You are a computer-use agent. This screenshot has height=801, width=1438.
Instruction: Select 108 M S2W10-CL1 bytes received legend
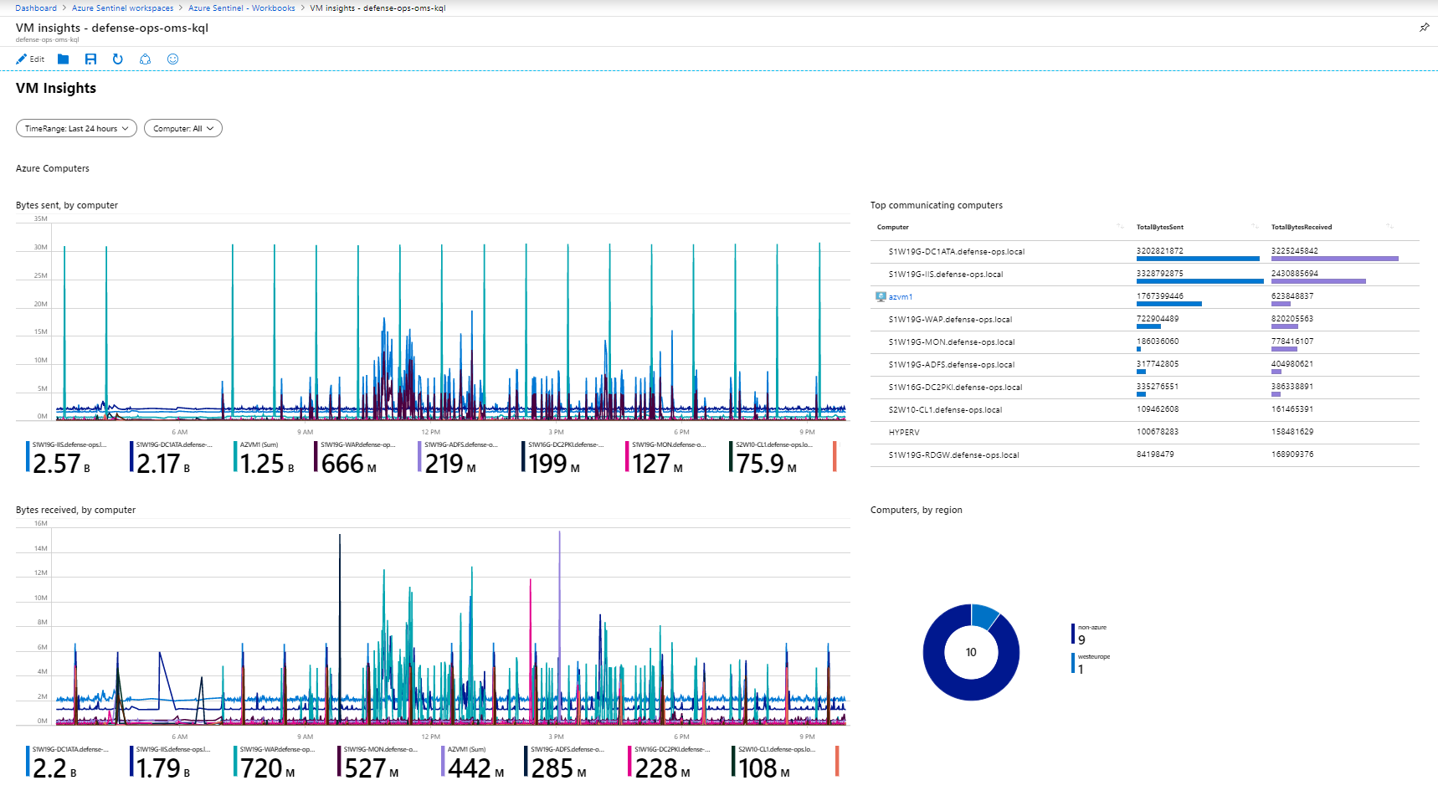click(x=773, y=762)
